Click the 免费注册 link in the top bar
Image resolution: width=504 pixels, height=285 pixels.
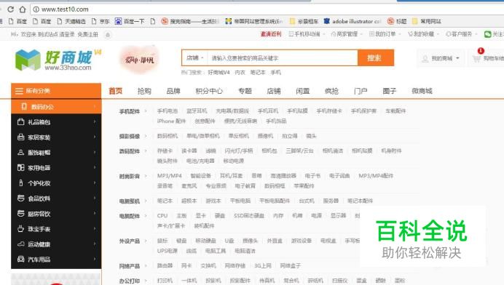click(87, 34)
